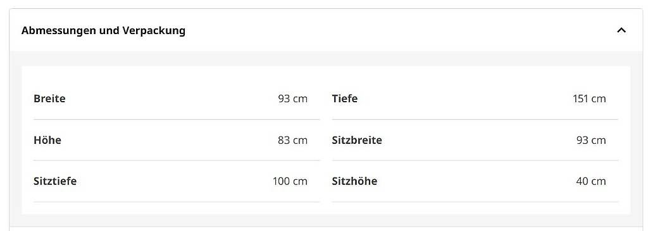Click the empty space in the Tiefe row
The image size is (648, 231).
point(465,99)
